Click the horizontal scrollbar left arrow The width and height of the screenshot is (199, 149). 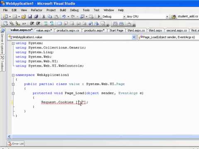pyautogui.click(x=9, y=137)
